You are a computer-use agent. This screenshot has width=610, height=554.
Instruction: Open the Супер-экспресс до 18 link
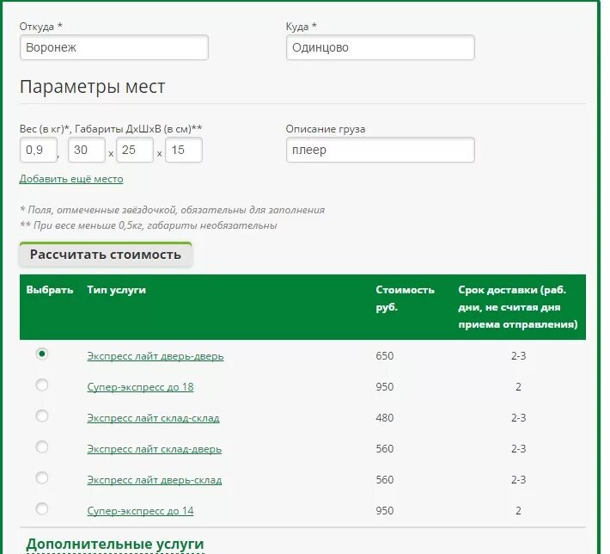coord(140,387)
